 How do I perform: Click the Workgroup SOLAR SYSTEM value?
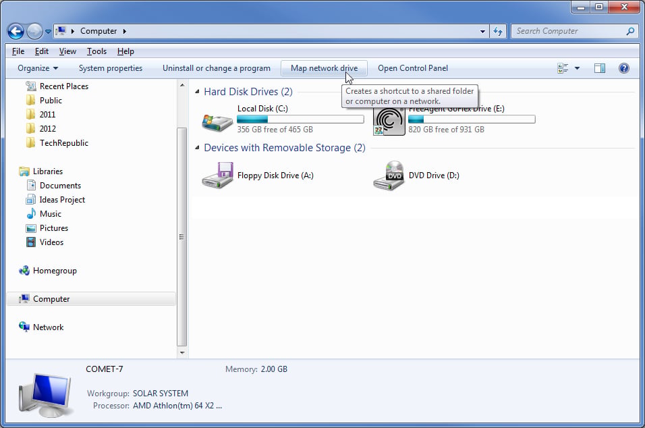point(161,394)
